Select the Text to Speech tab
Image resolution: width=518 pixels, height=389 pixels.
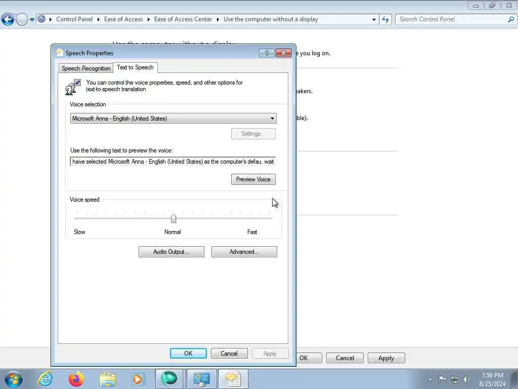(x=135, y=67)
